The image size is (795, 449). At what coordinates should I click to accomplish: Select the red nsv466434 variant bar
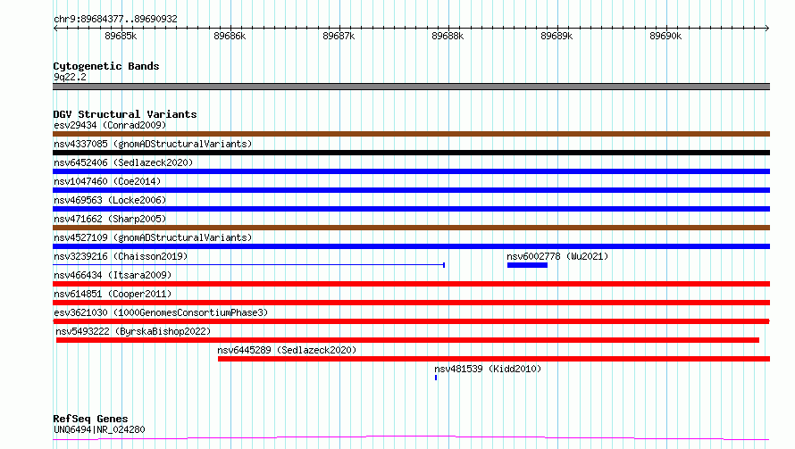tap(411, 284)
